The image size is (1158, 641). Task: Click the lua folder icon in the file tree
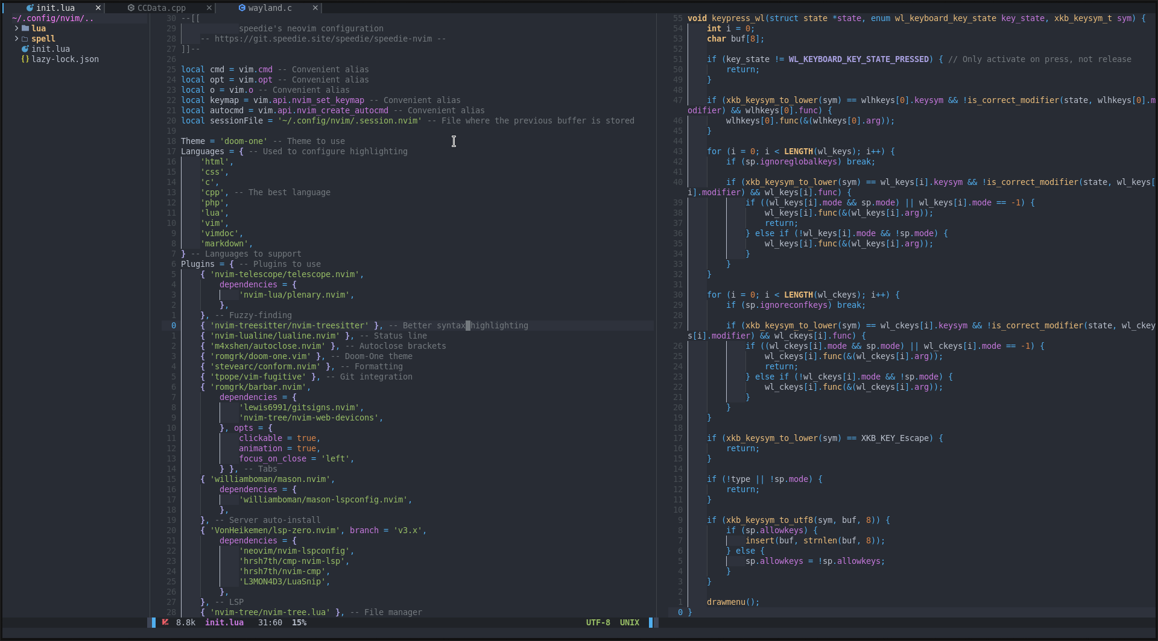(25, 28)
